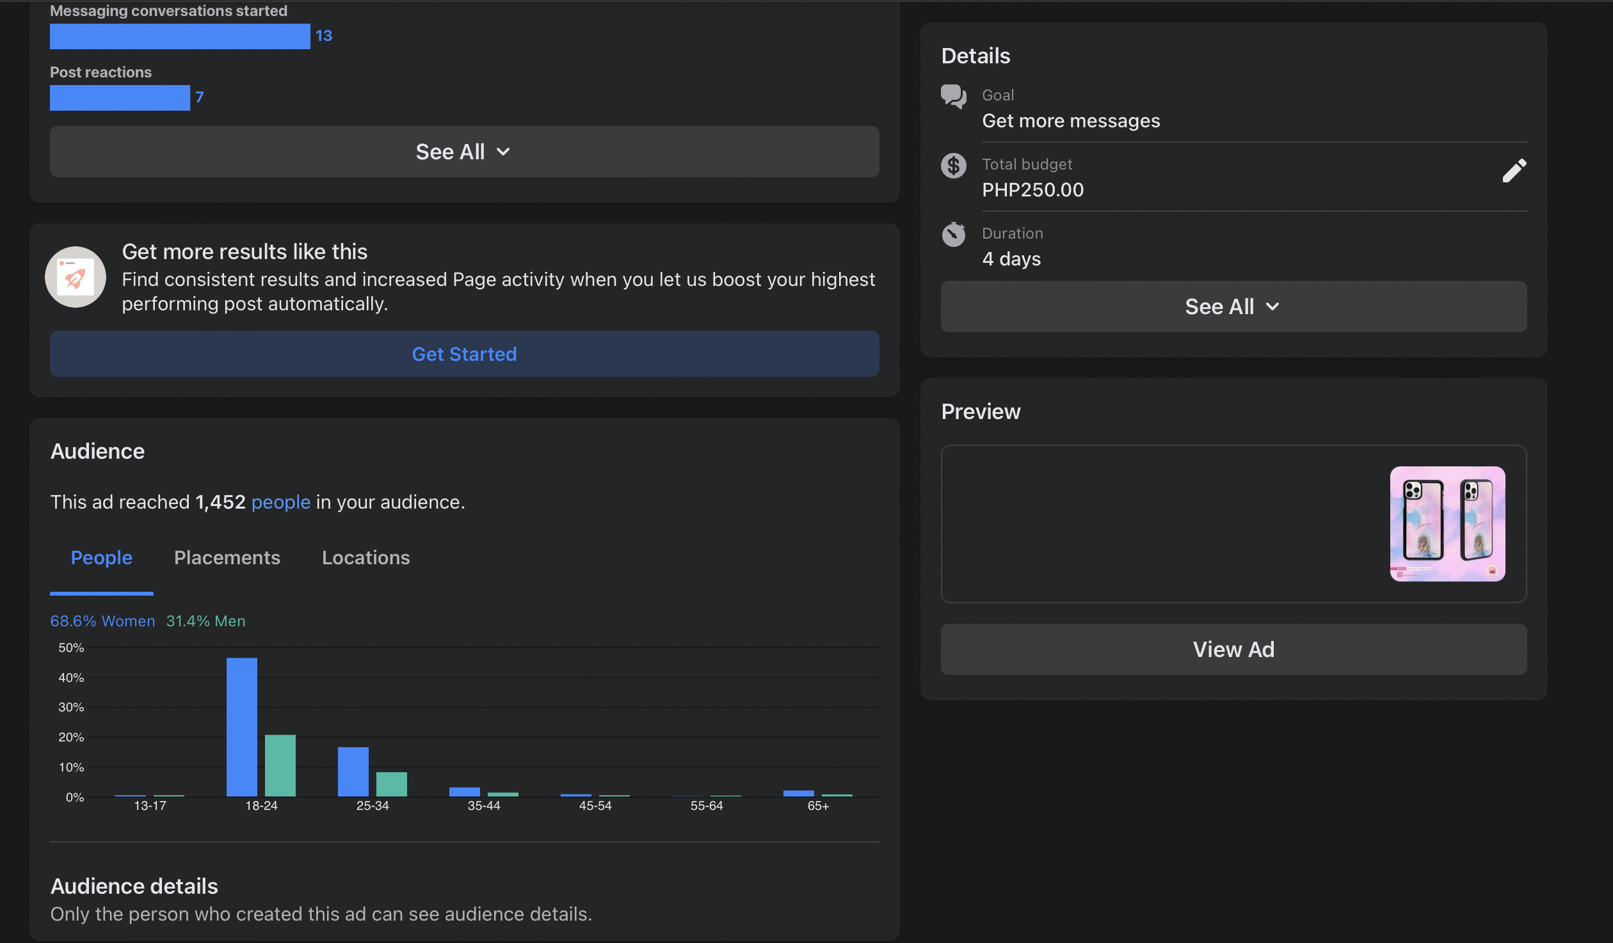
Task: Click the Post reactions blue bar
Action: pyautogui.click(x=120, y=98)
